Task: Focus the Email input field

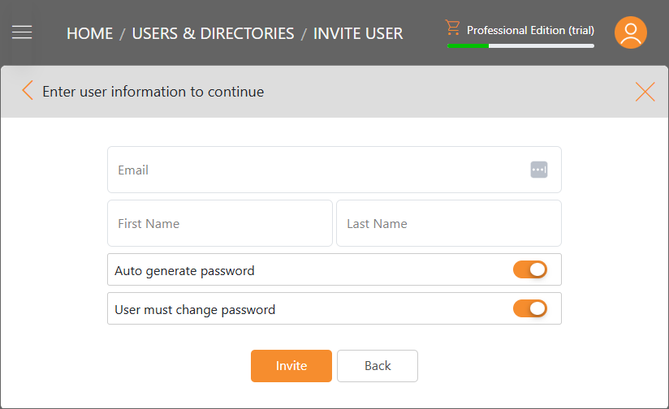Action: point(334,170)
